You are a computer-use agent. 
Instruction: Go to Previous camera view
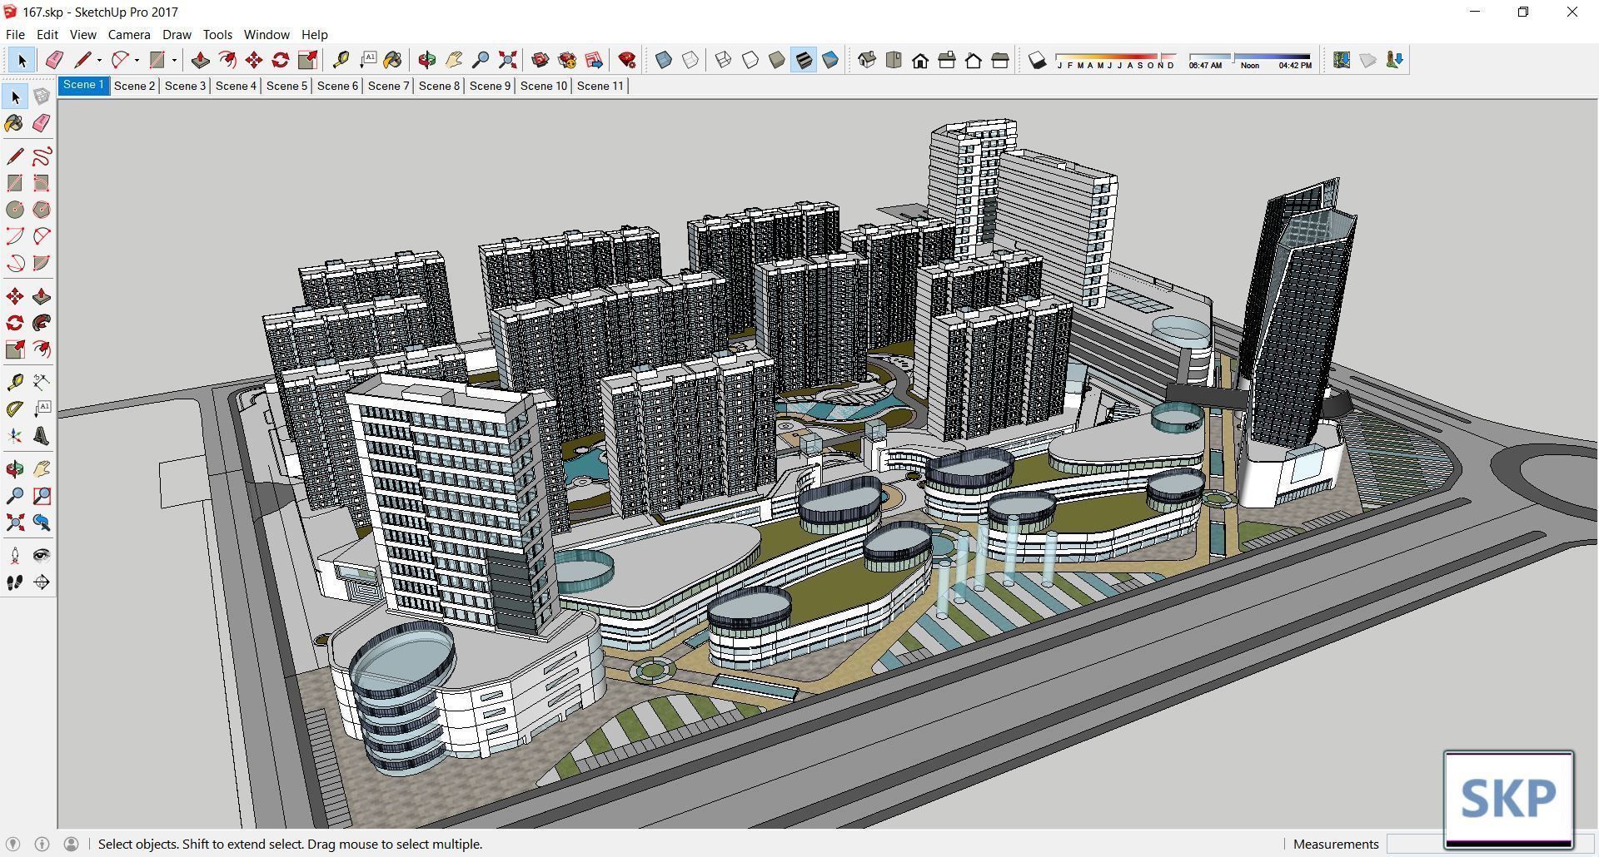coord(42,523)
